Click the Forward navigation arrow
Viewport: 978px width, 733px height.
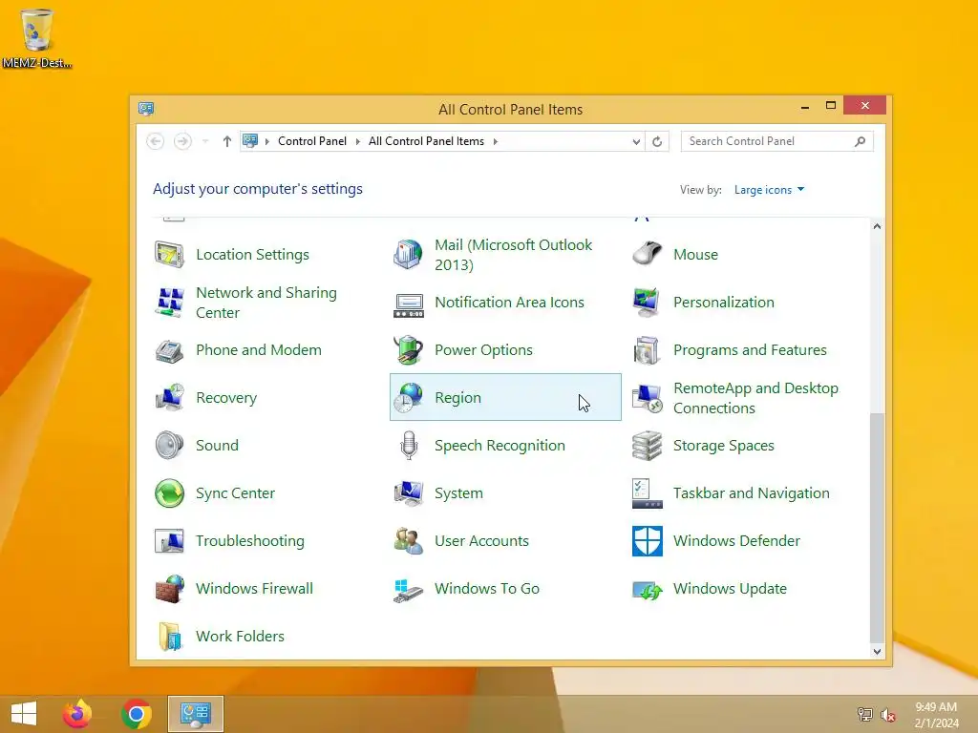coord(182,141)
